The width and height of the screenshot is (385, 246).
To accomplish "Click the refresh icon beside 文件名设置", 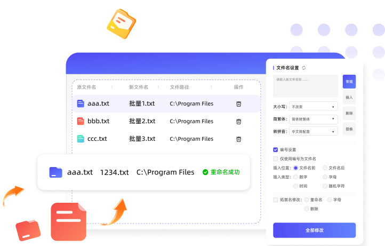I will tap(304, 68).
